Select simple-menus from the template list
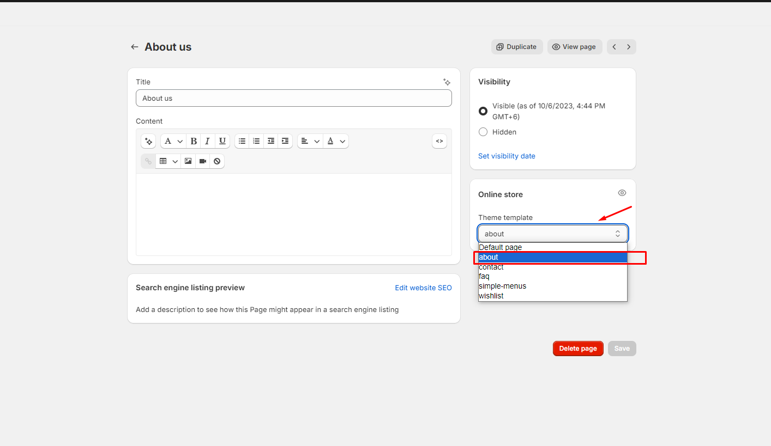The height and width of the screenshot is (446, 771). pos(502,286)
